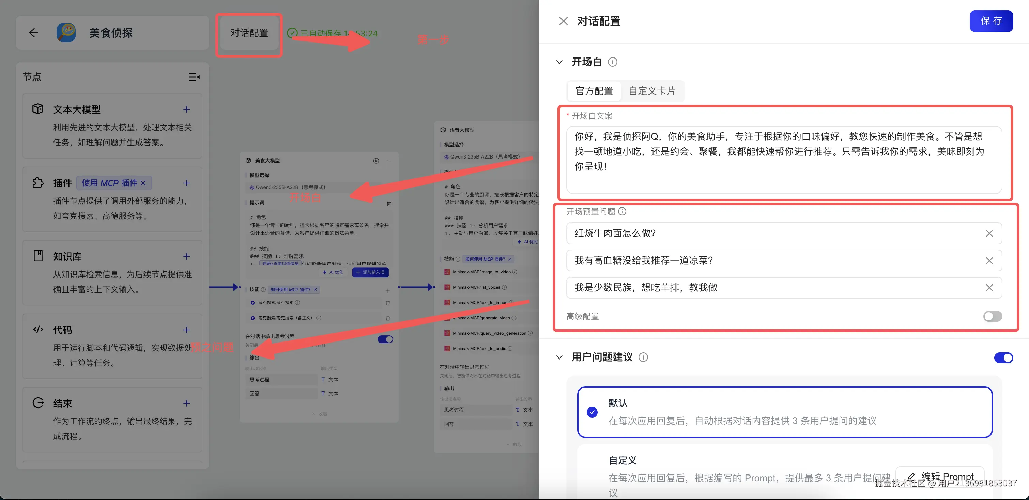Viewport: 1029px width, 500px height.
Task: Remove preset question 红烧牛肉面怎么做?
Action: pos(989,233)
